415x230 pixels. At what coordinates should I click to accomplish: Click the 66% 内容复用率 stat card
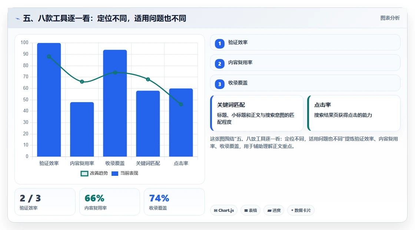110,202
